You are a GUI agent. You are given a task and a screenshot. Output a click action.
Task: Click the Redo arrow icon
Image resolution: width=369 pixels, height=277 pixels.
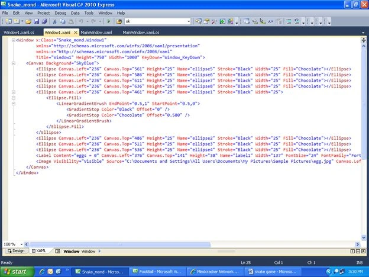click(x=93, y=21)
